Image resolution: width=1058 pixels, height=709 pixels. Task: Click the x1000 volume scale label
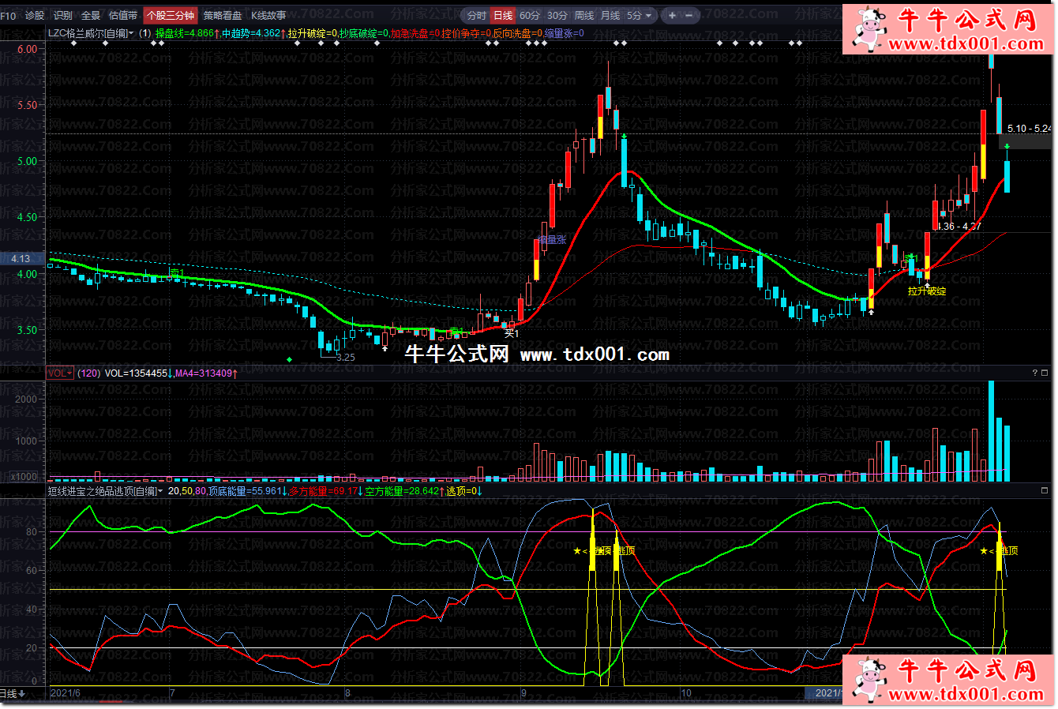tap(24, 476)
